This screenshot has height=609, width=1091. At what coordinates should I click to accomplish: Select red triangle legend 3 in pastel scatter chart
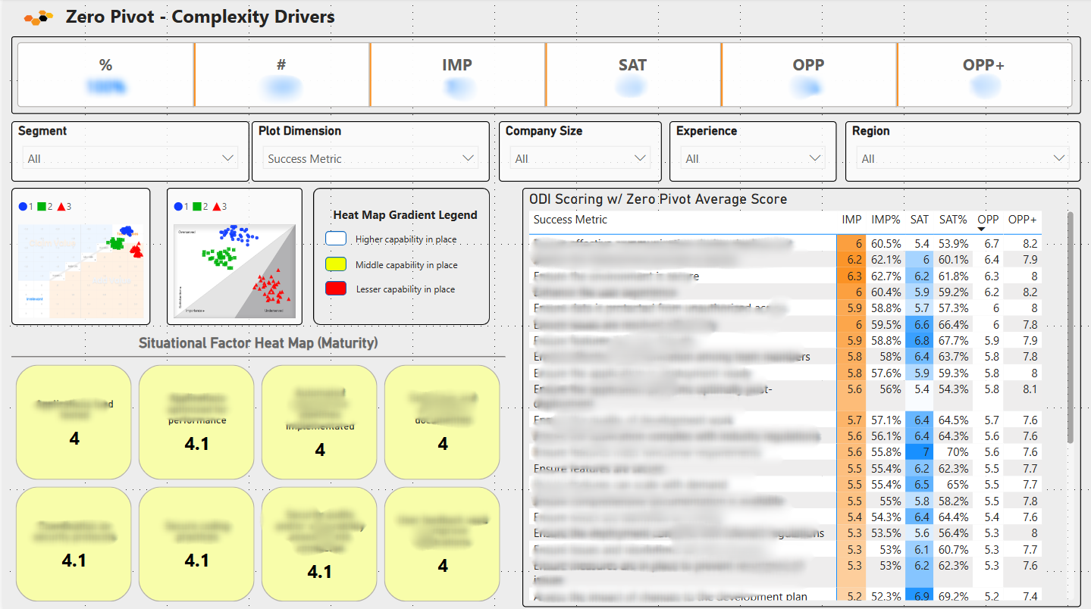click(64, 206)
